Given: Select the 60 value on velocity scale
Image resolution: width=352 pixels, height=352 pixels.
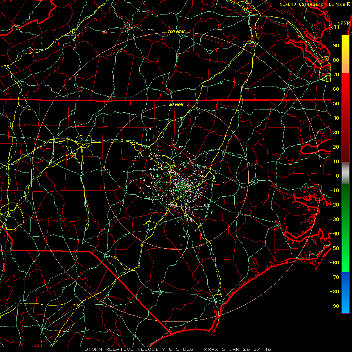Looking at the screenshot, I should click(x=336, y=89).
